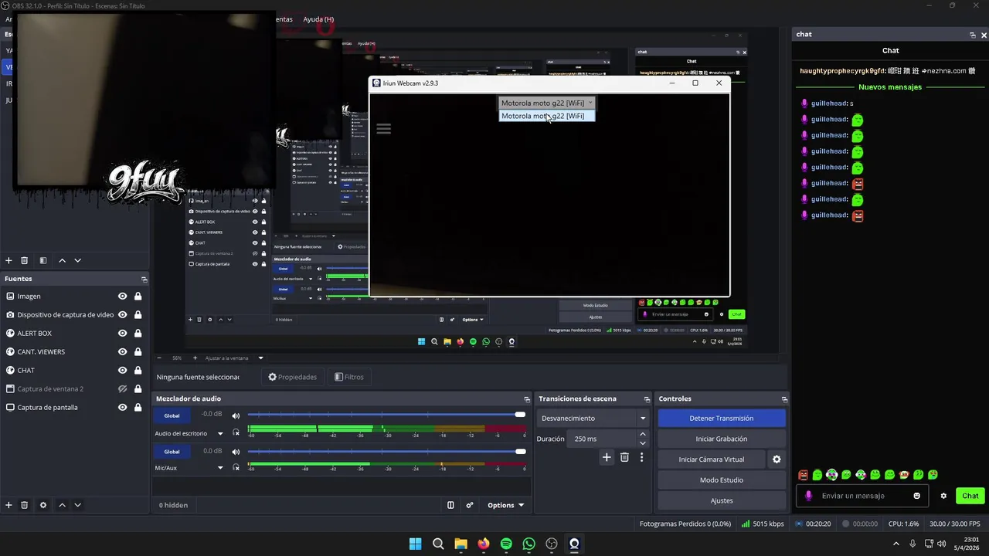The width and height of the screenshot is (989, 556).
Task: Undock the Transiciones de escena panel
Action: tap(647, 399)
